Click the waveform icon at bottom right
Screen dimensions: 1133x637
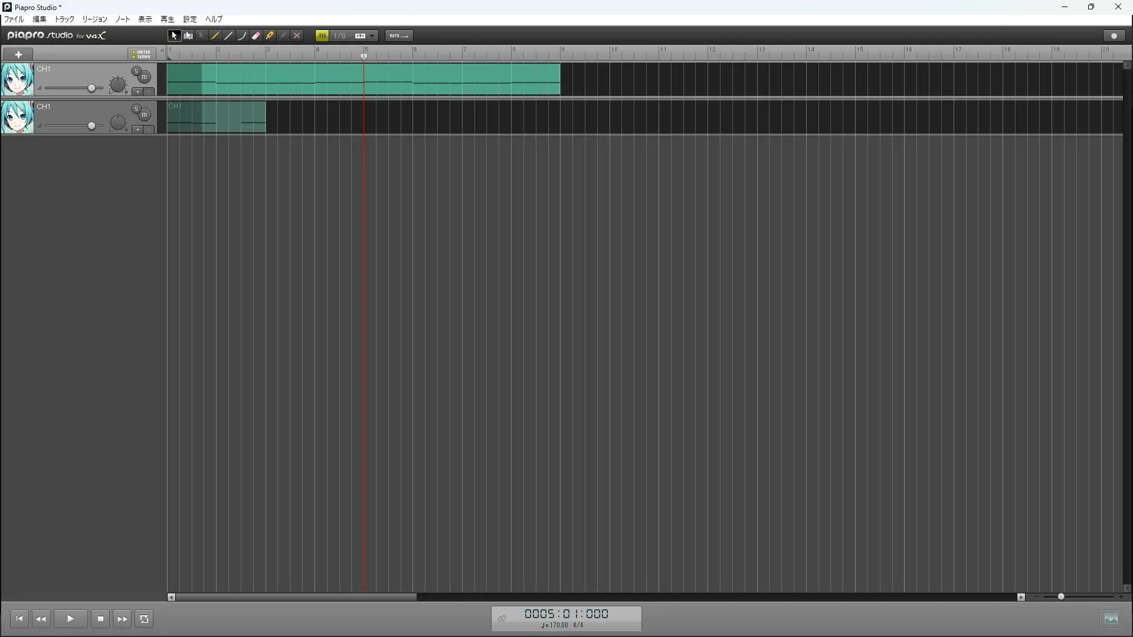(x=1111, y=619)
